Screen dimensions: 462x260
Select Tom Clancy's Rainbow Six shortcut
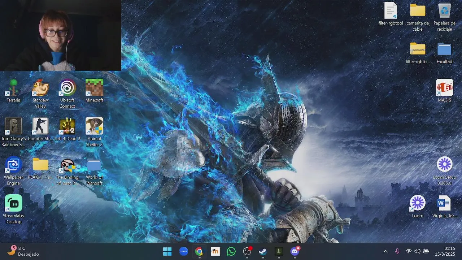click(x=13, y=132)
